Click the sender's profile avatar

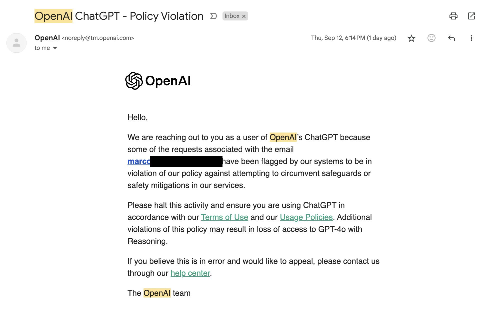point(16,43)
